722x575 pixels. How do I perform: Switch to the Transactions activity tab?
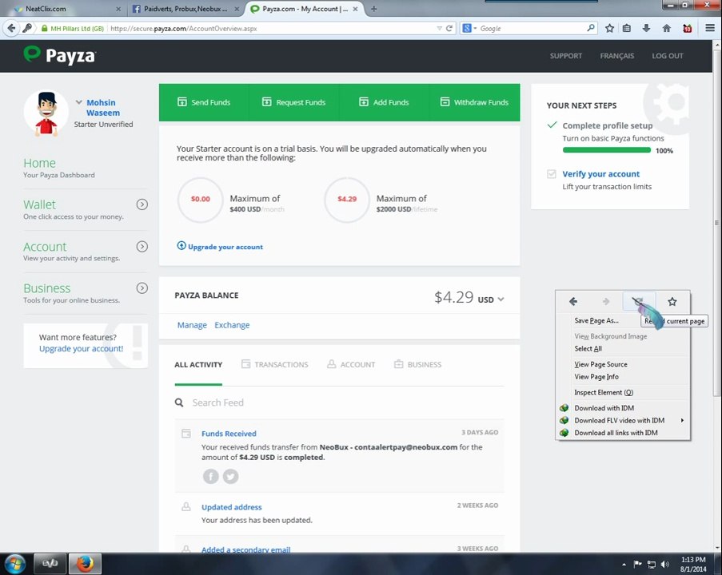pos(275,364)
